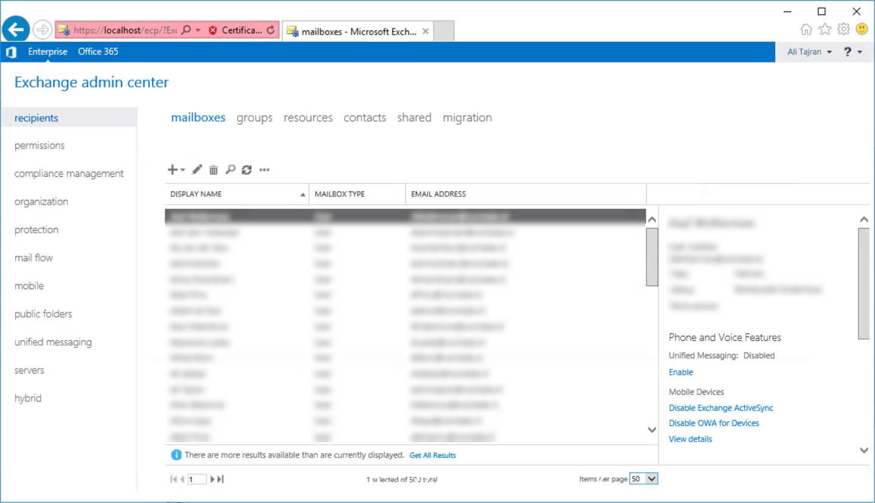Screen dimensions: 875x503
Task: Switch to Office 365 tab
Action: [x=98, y=52]
